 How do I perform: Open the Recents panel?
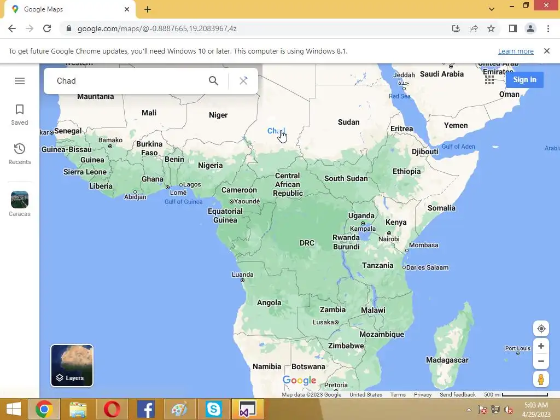(x=20, y=154)
